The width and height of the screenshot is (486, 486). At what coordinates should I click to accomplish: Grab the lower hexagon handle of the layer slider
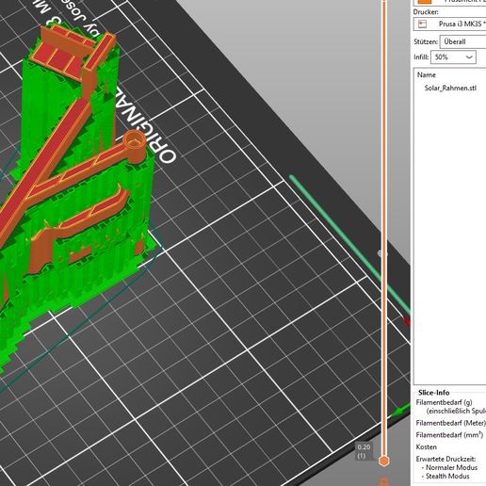click(x=383, y=461)
